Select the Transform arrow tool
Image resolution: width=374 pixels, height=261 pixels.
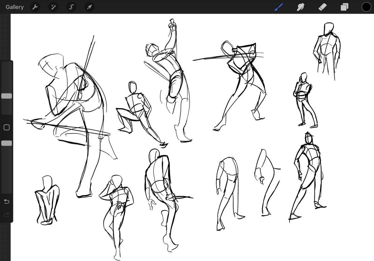89,7
